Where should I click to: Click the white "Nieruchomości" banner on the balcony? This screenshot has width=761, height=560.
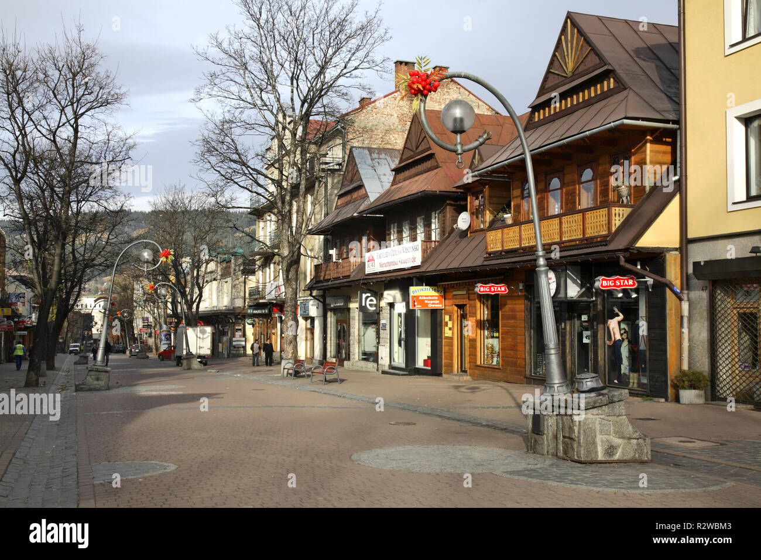[393, 257]
